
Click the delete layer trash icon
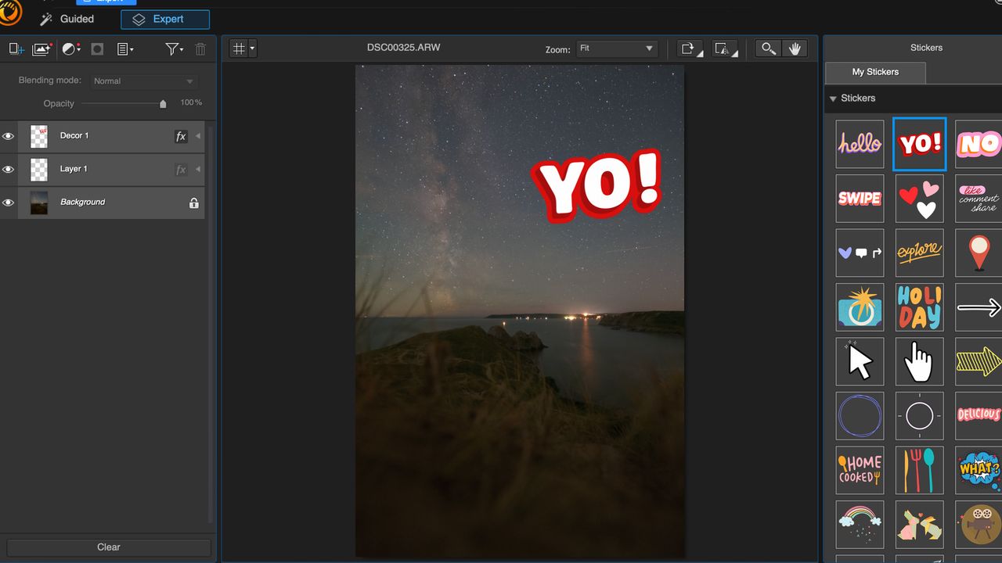(200, 49)
